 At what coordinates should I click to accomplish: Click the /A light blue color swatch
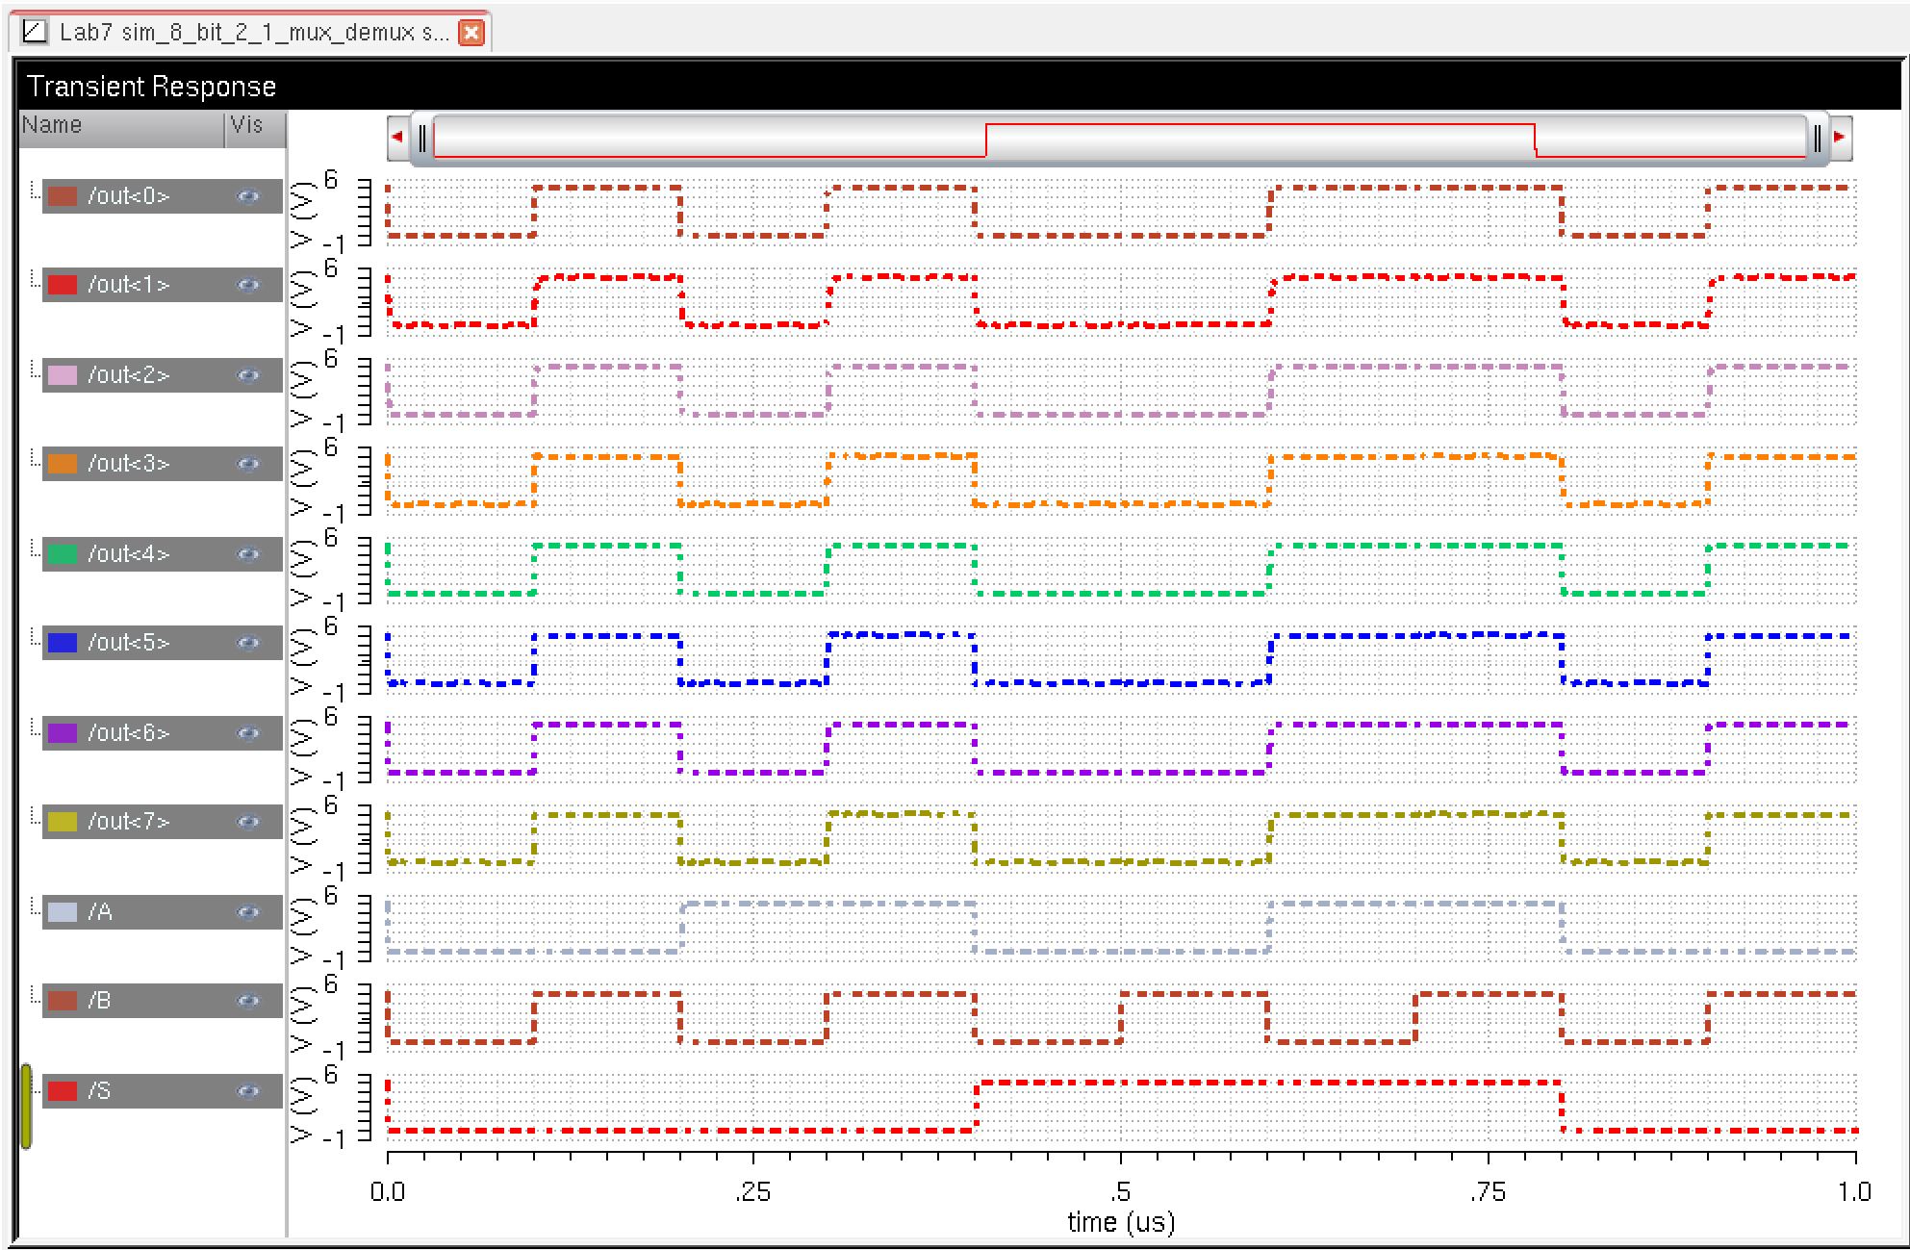pyautogui.click(x=63, y=912)
